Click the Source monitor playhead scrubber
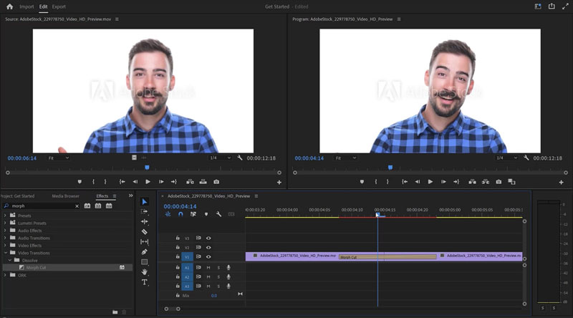This screenshot has width=573, height=318. tap(147, 168)
